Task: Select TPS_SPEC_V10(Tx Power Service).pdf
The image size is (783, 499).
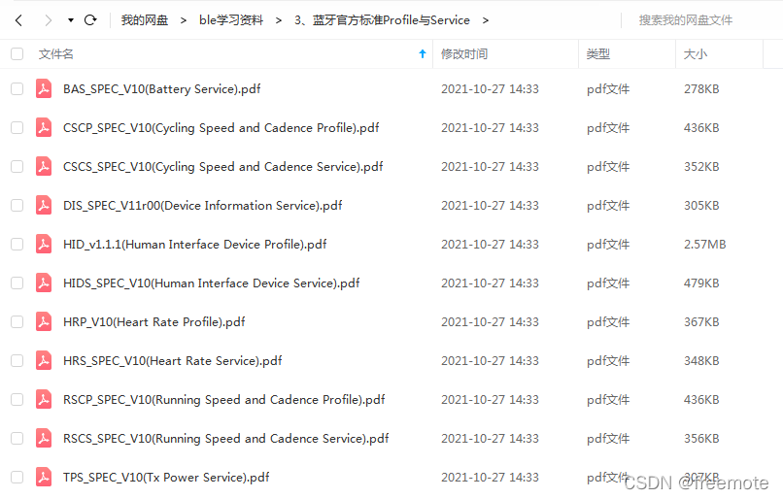Action: pos(166,478)
